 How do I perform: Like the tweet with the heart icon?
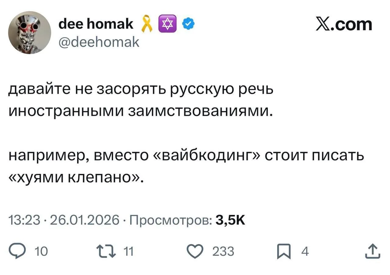click(x=196, y=252)
